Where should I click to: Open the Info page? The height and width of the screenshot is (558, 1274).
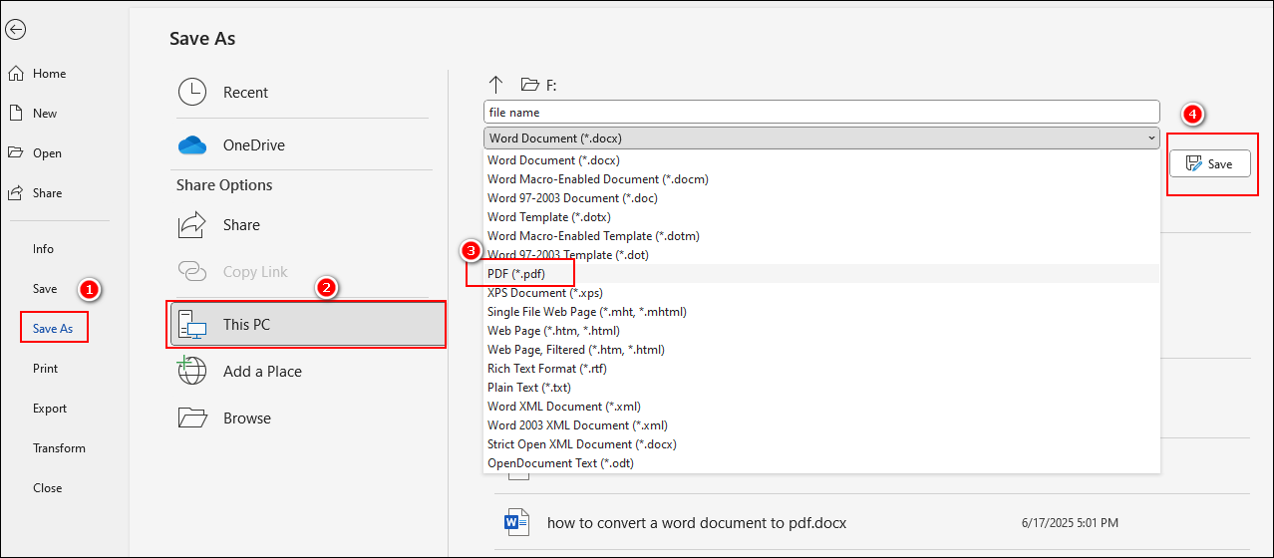(x=43, y=249)
